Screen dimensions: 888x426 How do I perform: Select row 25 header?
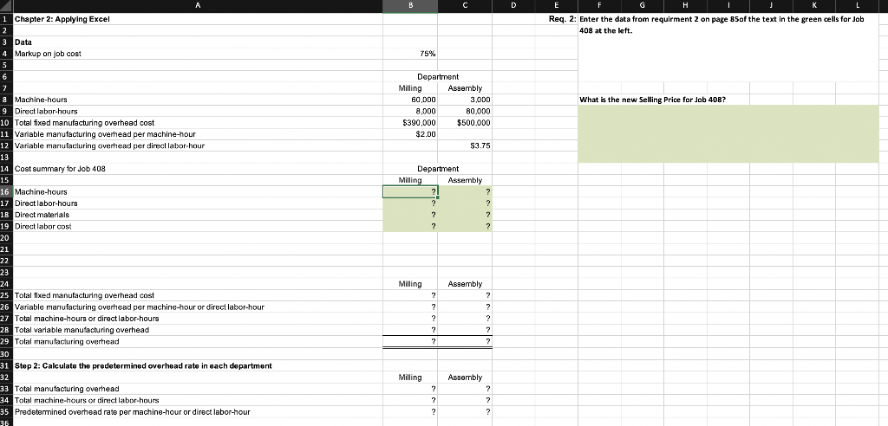[6, 295]
